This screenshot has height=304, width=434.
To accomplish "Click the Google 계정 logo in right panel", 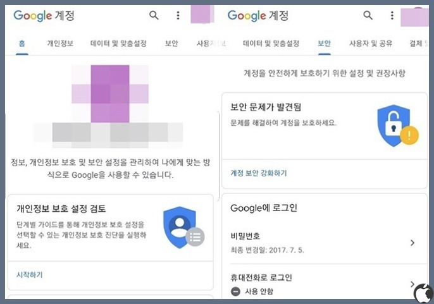I will [x=258, y=16].
